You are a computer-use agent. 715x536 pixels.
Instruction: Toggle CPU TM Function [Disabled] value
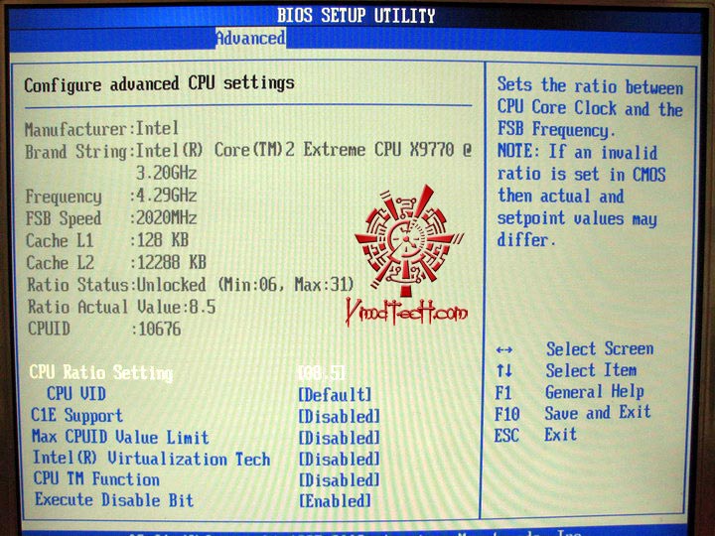[340, 480]
